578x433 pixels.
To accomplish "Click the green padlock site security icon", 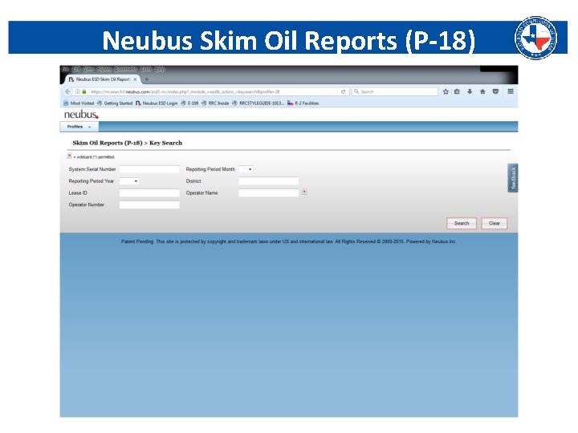I will pyautogui.click(x=84, y=91).
